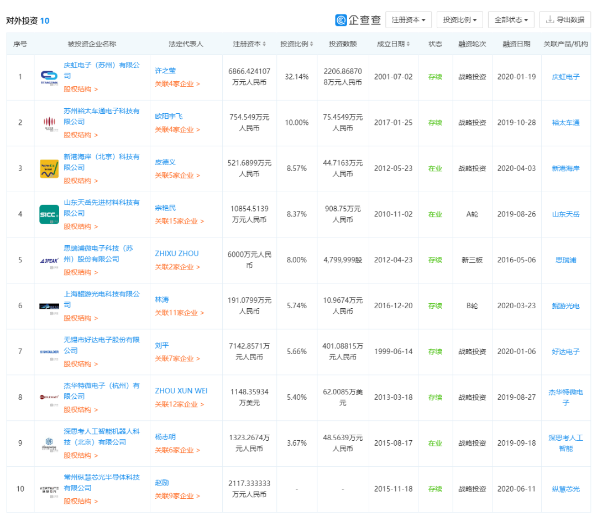The image size is (597, 517).
Task: Open 上海鲲游光电科技有限公司 link
Action: (102, 299)
